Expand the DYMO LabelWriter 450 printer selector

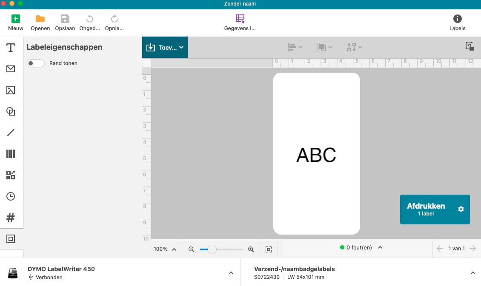click(231, 273)
